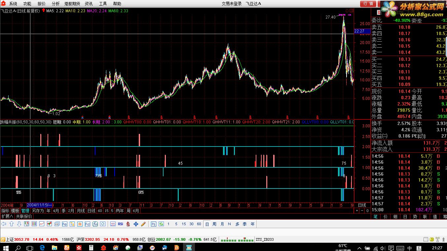Select the 多 multi-period button
Image resolution: width=447 pixels, height=251 pixels.
[237, 224]
